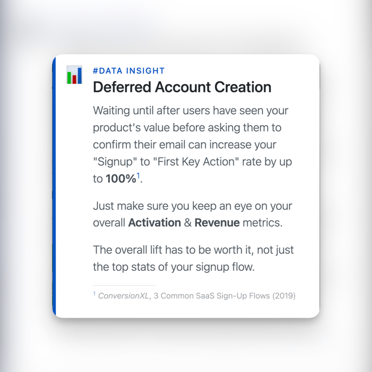The height and width of the screenshot is (372, 372).
Task: Open footnote reference 1 after 100%
Action: pyautogui.click(x=138, y=176)
